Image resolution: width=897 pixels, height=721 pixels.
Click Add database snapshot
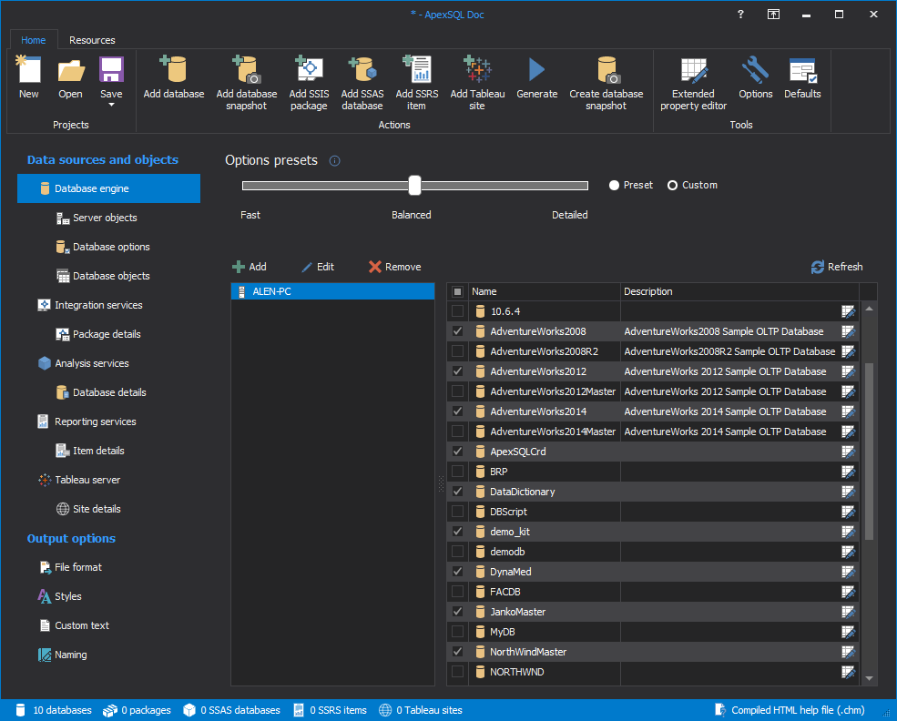click(x=247, y=83)
